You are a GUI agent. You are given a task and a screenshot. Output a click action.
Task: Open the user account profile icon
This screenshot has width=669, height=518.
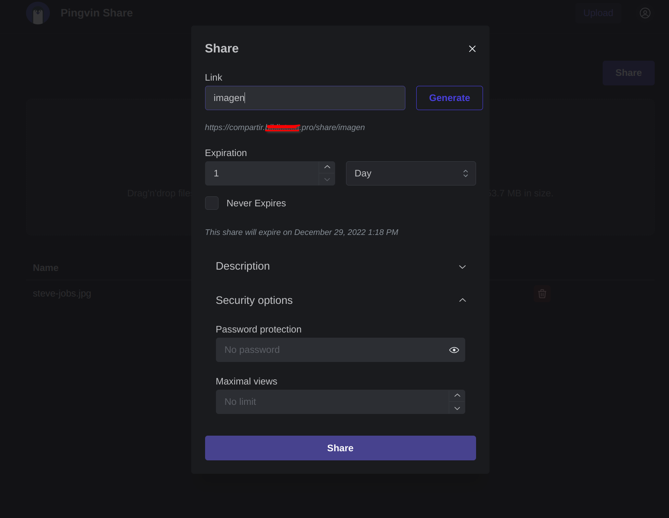645,13
